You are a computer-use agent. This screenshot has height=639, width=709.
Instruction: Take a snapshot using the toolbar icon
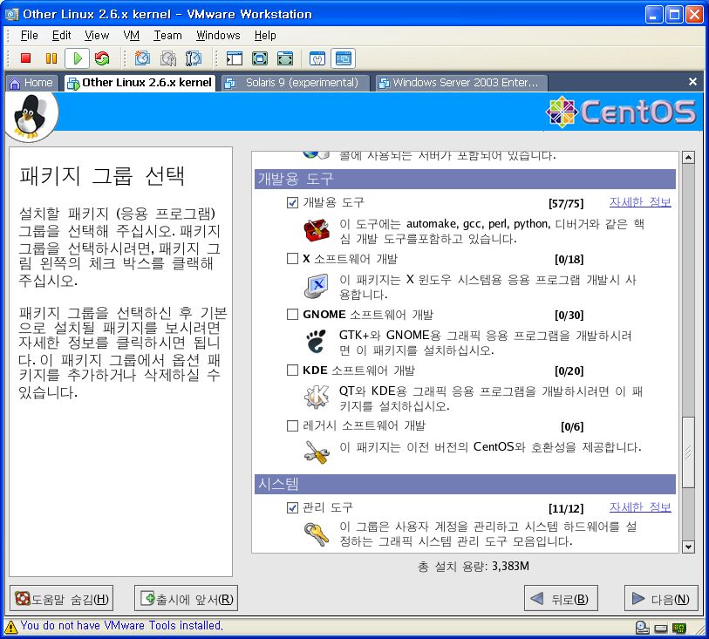(142, 58)
